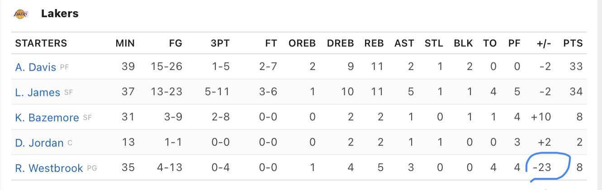Image resolution: width=602 pixels, height=190 pixels.
Task: Select K. Bazemore player link
Action: [x=47, y=118]
